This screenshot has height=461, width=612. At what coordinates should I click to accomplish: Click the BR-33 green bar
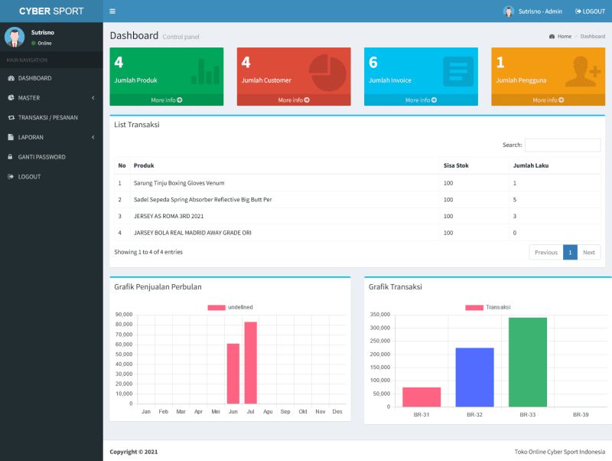[528, 362]
